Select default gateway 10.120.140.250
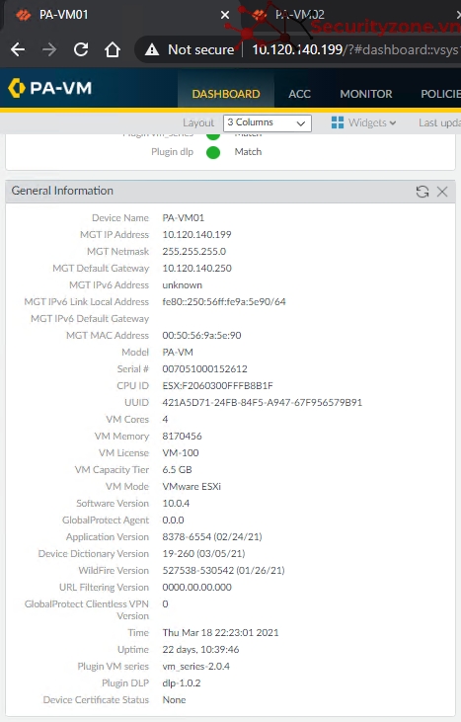This screenshot has width=461, height=722. (x=196, y=268)
